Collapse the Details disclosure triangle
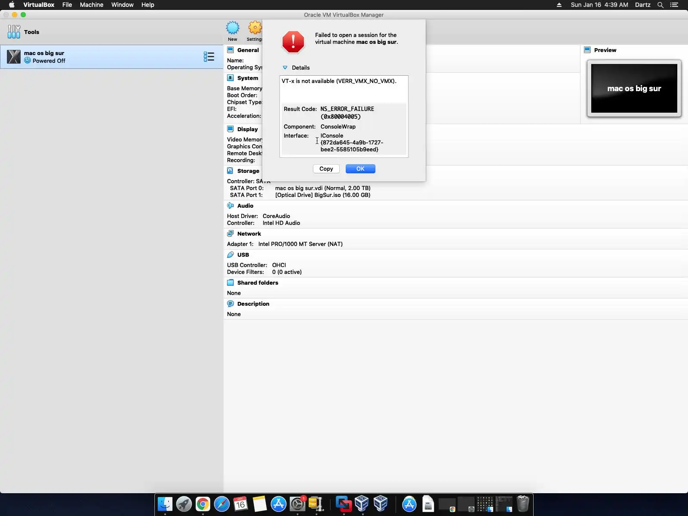 (285, 68)
